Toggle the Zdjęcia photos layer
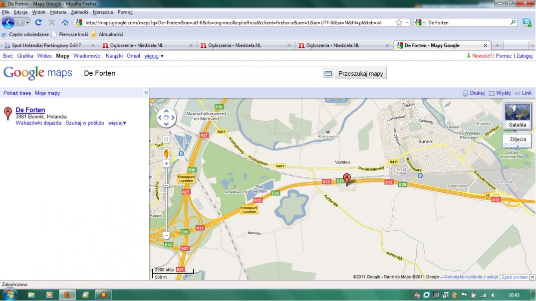The height and width of the screenshot is (301, 536). 518,140
